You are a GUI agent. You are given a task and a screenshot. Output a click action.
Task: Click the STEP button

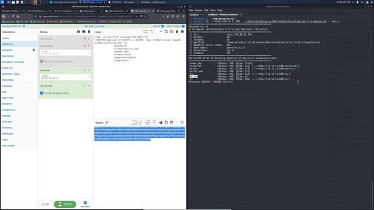[46, 204]
